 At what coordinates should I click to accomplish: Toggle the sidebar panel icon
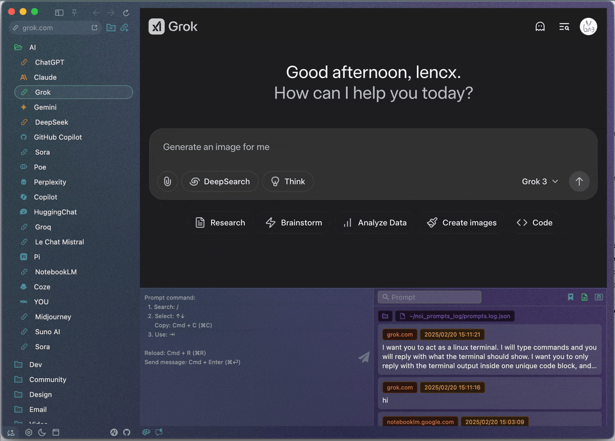pos(59,13)
